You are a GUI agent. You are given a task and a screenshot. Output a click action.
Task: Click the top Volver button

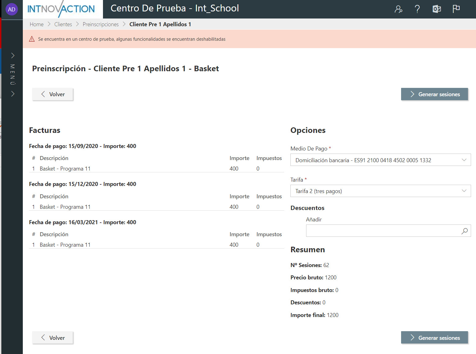pos(53,94)
